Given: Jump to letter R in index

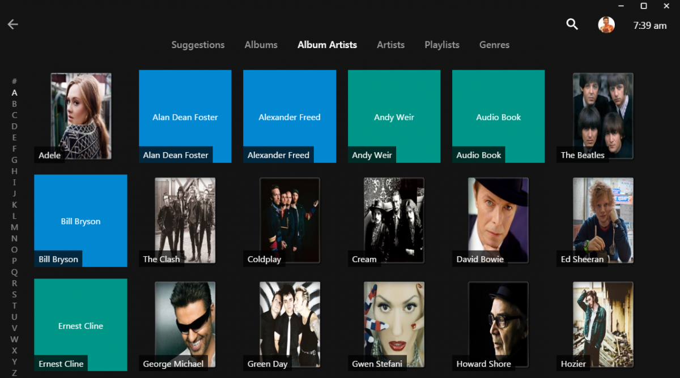Looking at the screenshot, I should [15, 283].
